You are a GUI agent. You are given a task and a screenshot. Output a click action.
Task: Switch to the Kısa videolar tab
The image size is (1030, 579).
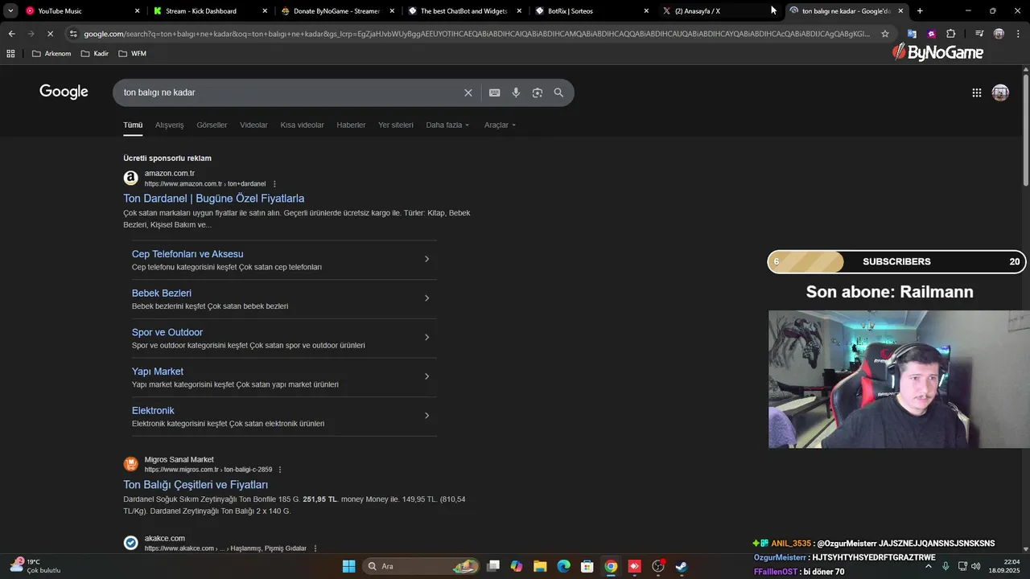click(302, 125)
